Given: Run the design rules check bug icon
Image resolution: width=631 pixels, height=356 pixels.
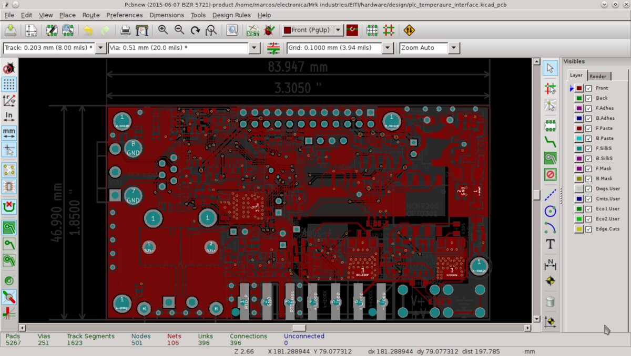Looking at the screenshot, I should (269, 30).
